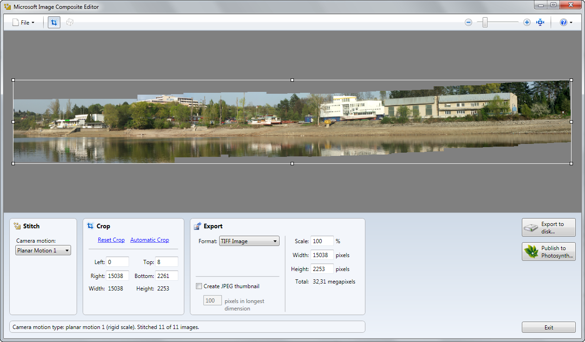
Task: Click the Left crop value field
Action: 117,262
